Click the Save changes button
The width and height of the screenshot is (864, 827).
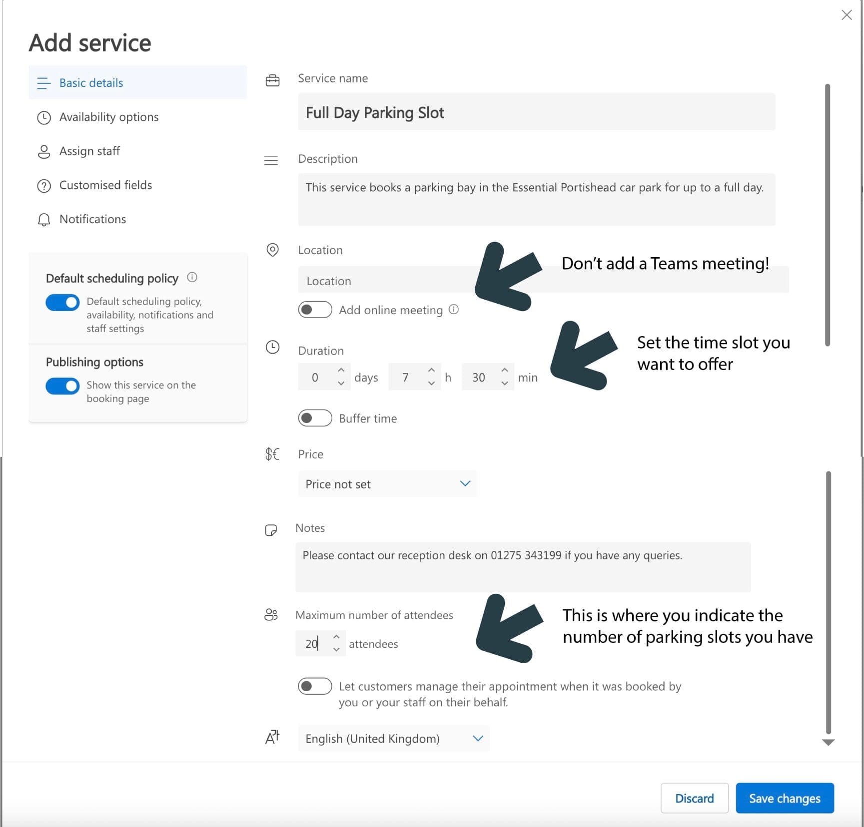784,798
